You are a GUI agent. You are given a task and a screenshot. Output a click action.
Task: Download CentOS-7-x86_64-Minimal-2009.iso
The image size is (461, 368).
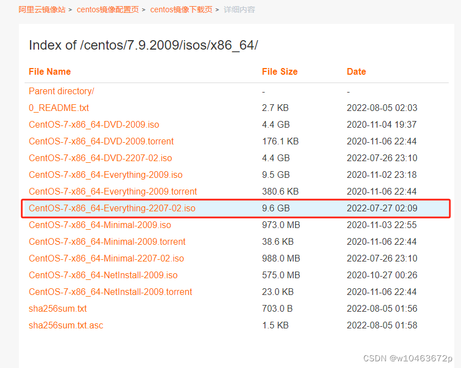click(x=100, y=225)
